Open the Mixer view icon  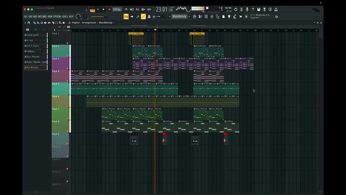[x=212, y=17]
